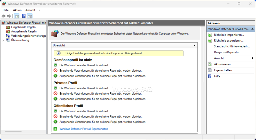This screenshot has width=256, height=140.
Task: Click the center pane vertical scrollbar
Action: 203,56
